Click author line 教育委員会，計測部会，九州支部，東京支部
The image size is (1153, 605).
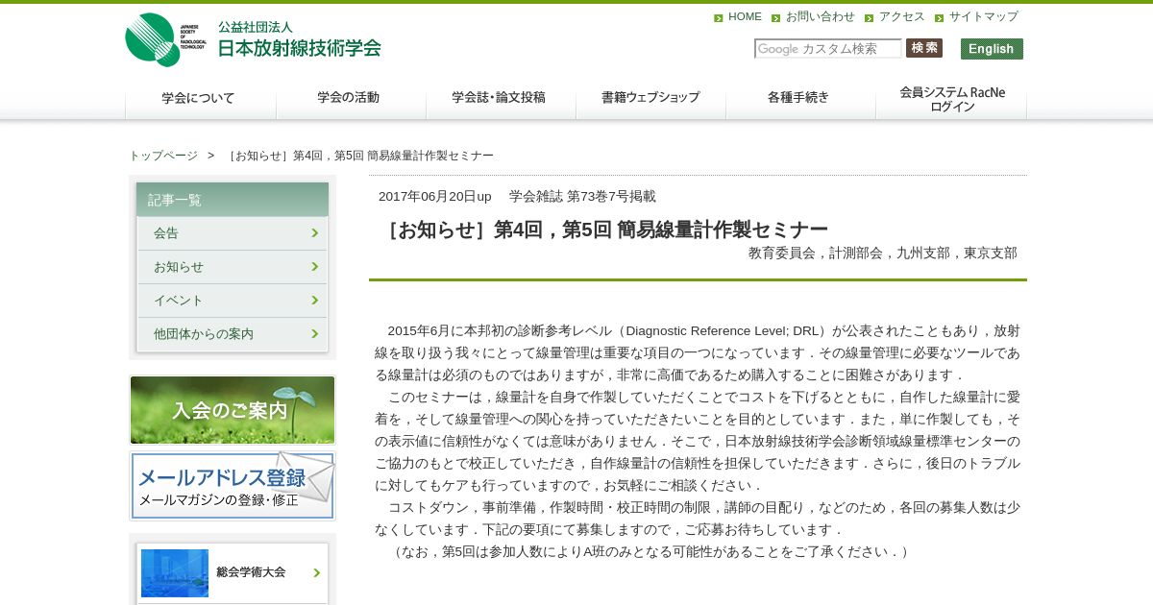882,253
